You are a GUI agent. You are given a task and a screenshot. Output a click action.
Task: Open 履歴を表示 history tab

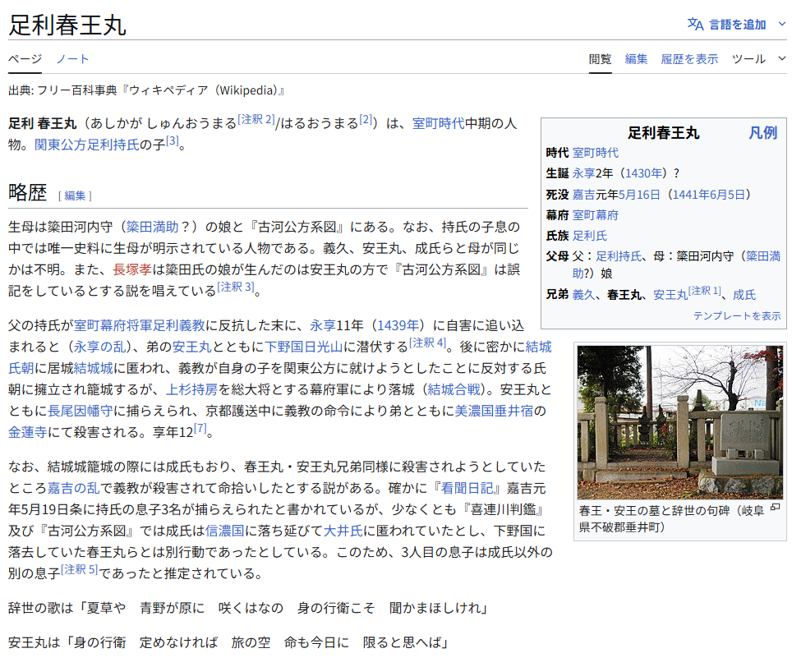coord(689,58)
